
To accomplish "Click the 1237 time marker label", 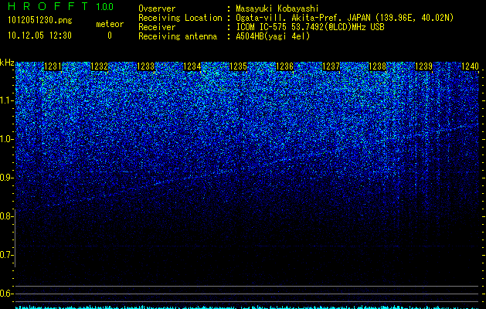I will click(x=331, y=66).
